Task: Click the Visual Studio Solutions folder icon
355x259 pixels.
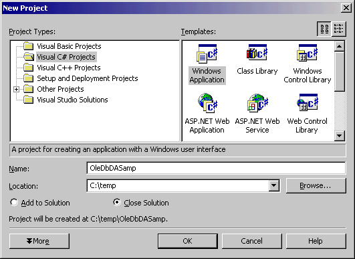Action: pos(29,100)
